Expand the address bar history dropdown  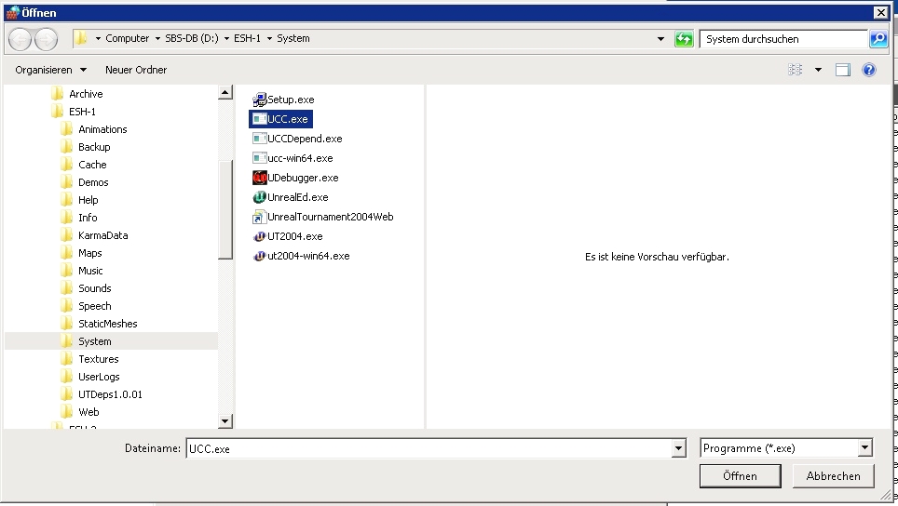(x=660, y=39)
